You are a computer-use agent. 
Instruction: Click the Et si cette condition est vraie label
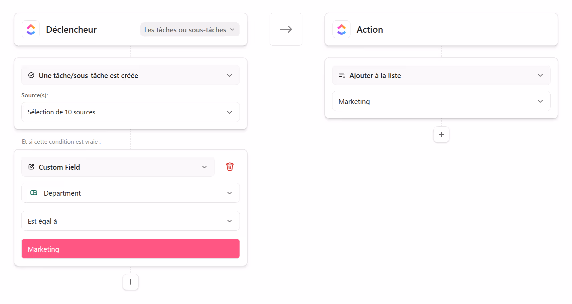(61, 141)
